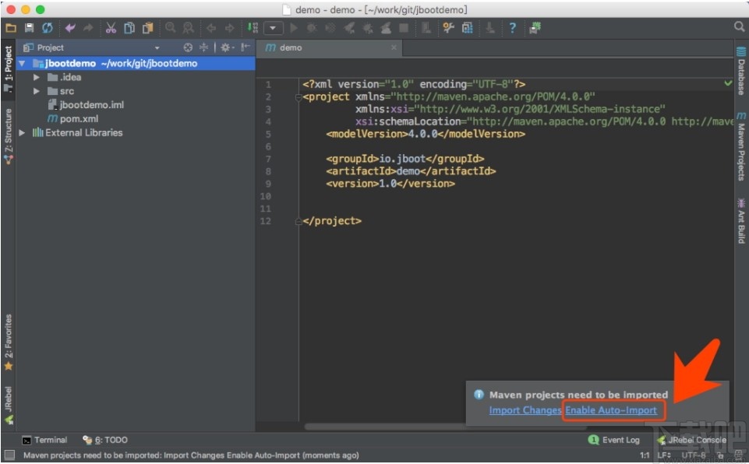Open Help via the question mark icon
749x464 pixels.
coord(512,28)
